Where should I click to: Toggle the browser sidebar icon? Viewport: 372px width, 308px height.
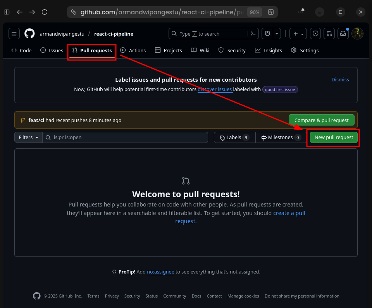point(6,12)
